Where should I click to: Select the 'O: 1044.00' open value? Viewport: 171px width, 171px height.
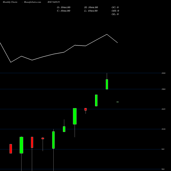coord(64,8)
